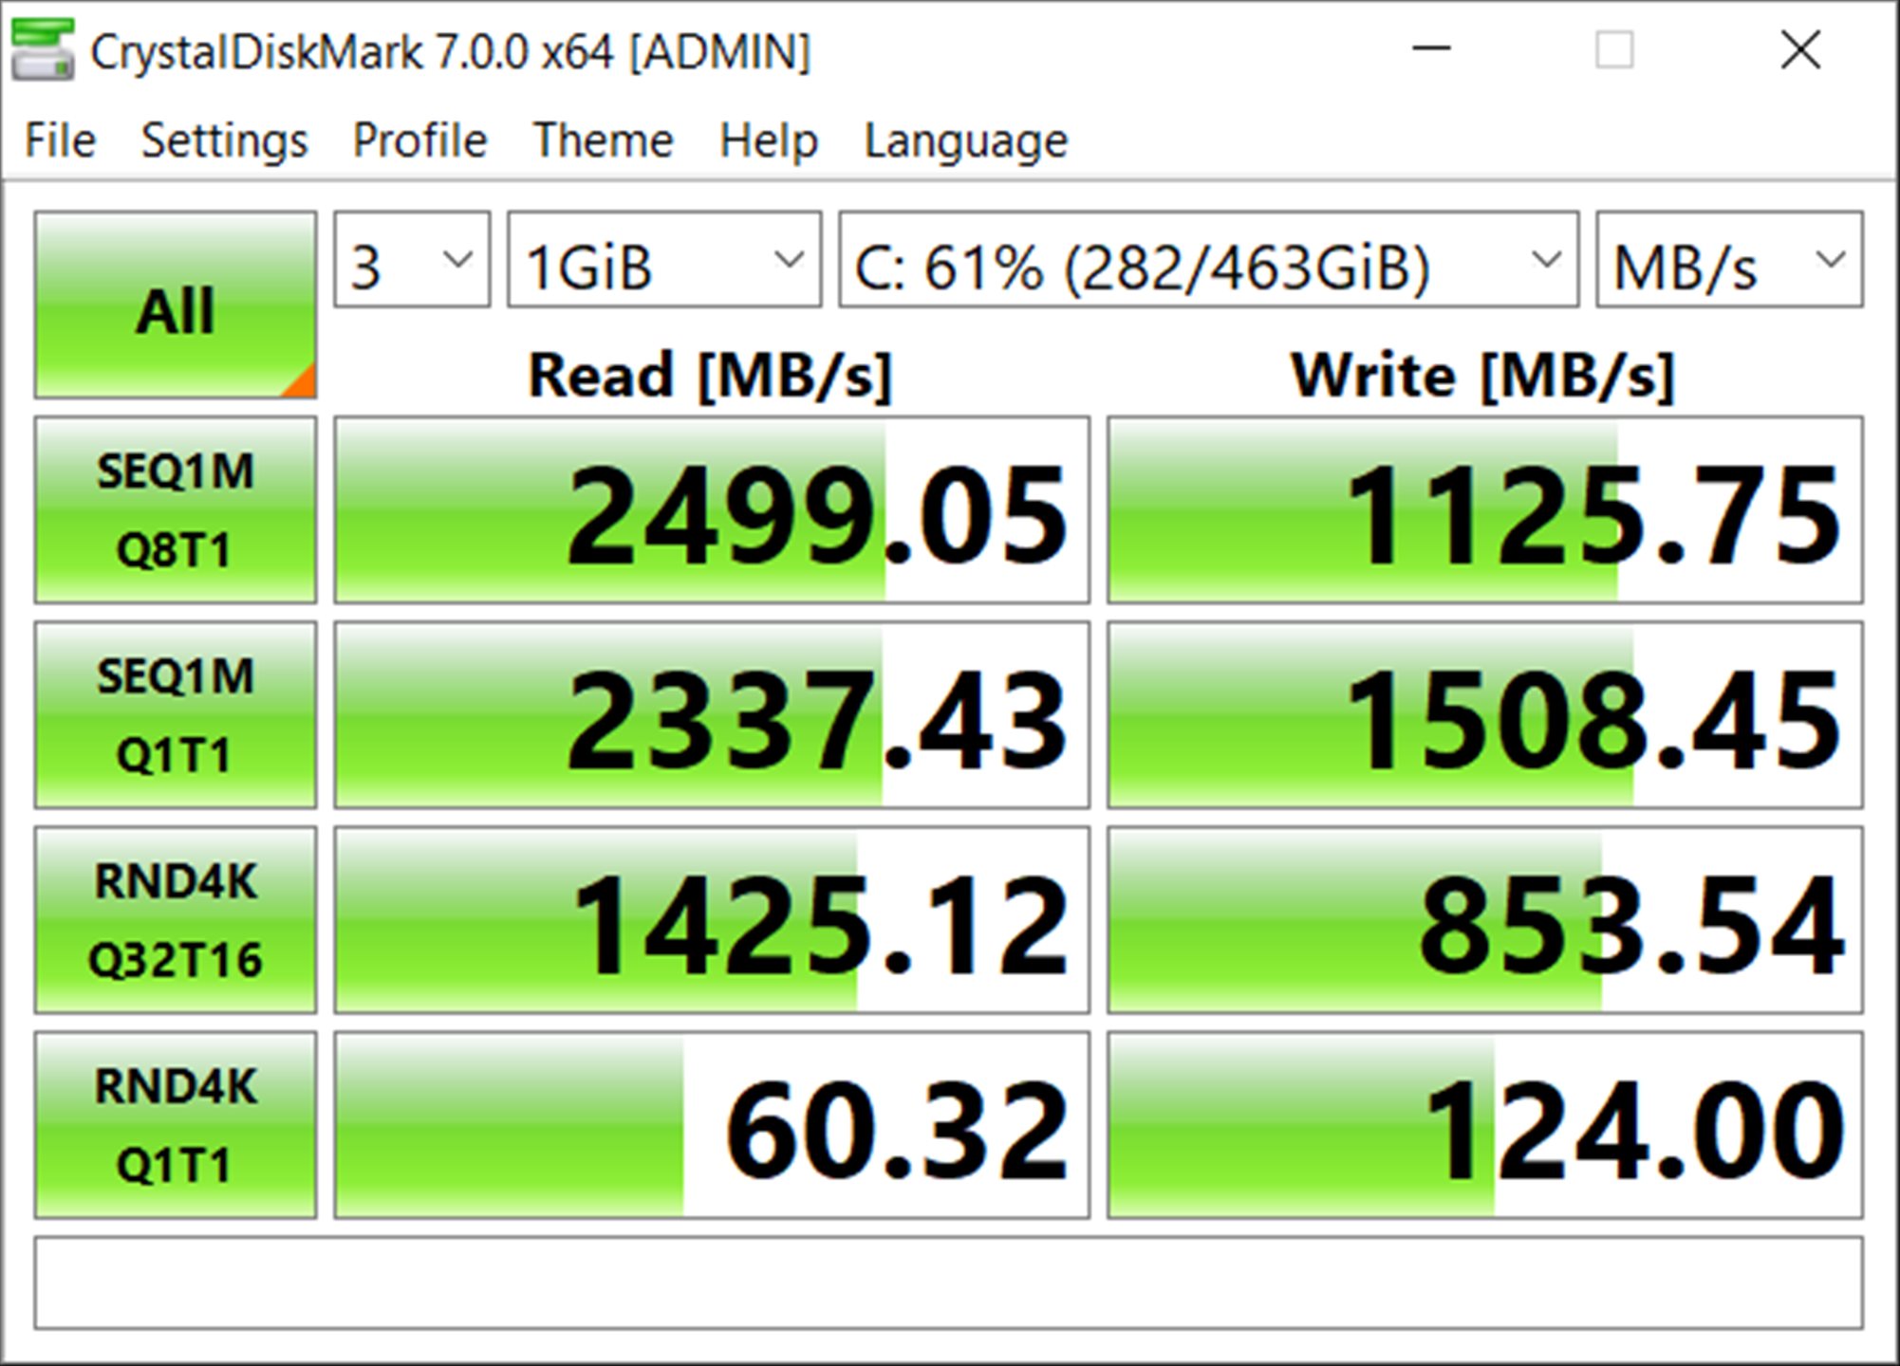The image size is (1900, 1366).
Task: Expand the 1GiB test size dropdown
Action: coord(664,260)
